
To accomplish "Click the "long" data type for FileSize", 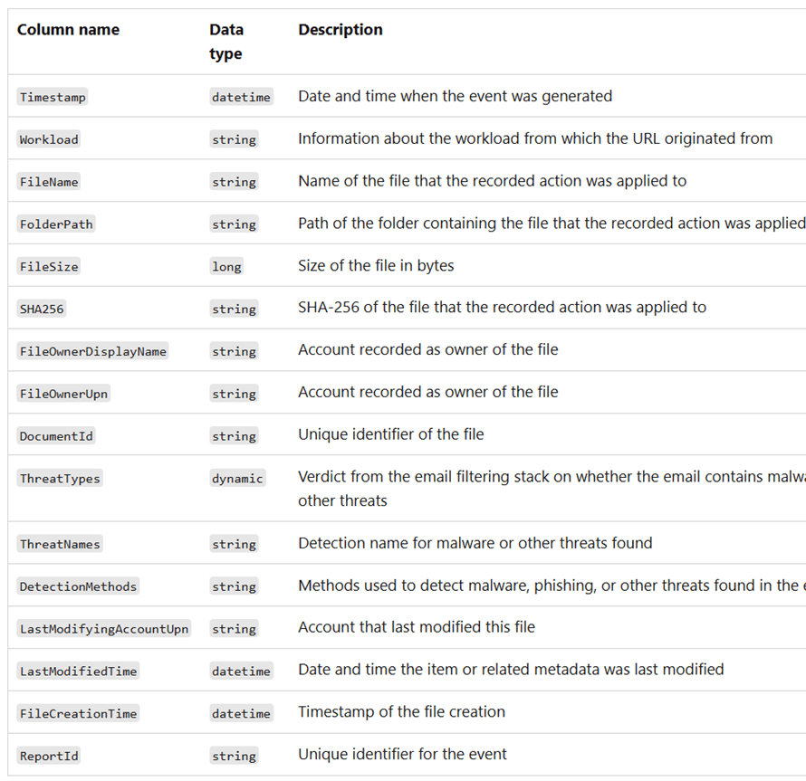I will click(226, 267).
